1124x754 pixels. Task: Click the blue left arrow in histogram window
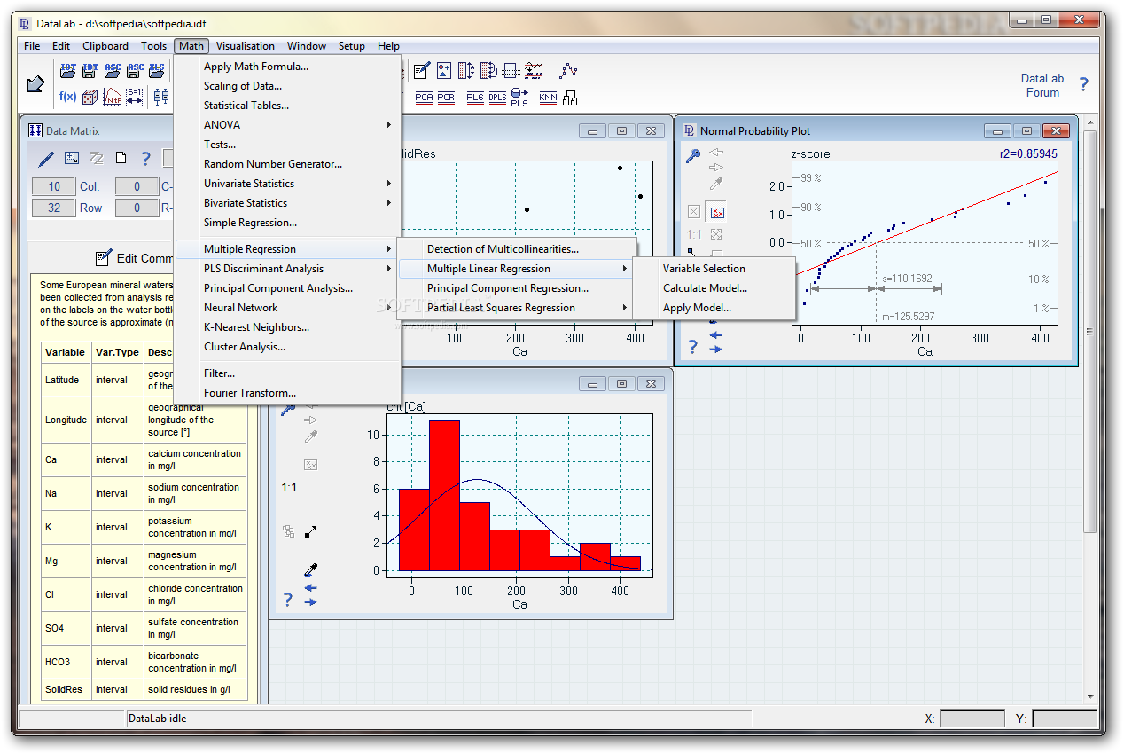tap(310, 587)
